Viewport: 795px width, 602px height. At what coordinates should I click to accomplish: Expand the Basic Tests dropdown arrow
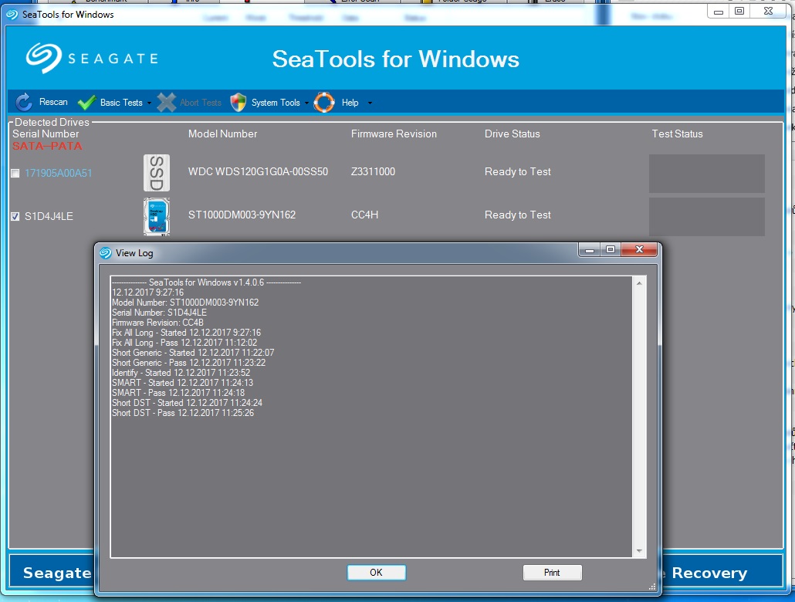[x=149, y=103]
